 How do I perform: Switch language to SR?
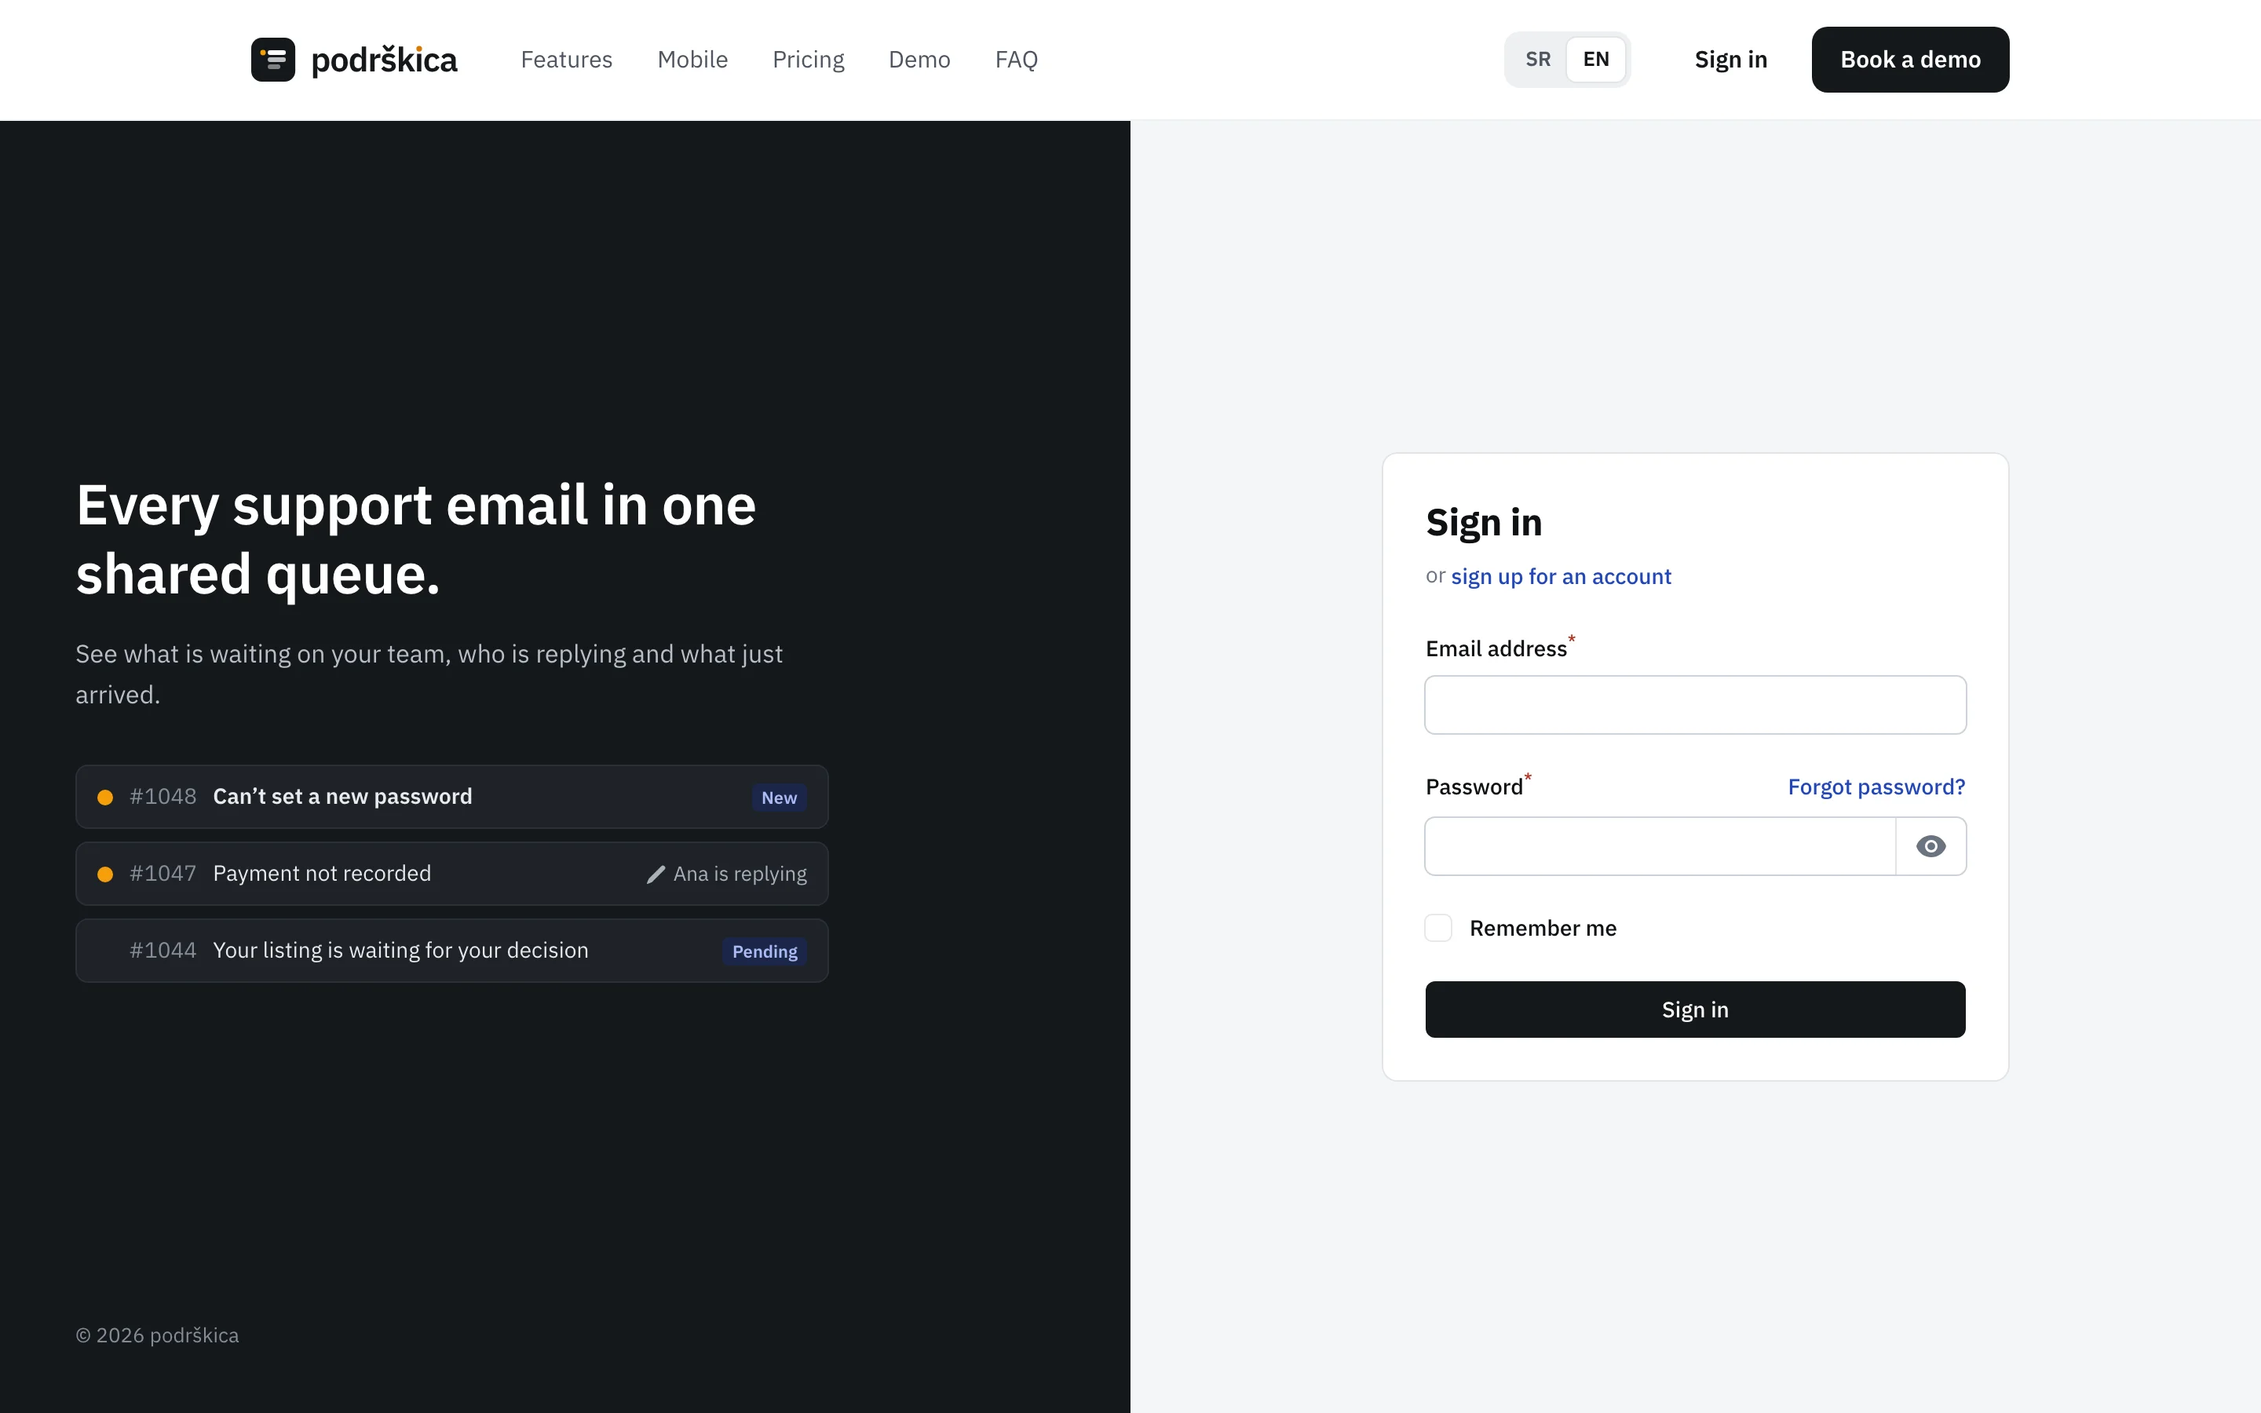click(1538, 60)
